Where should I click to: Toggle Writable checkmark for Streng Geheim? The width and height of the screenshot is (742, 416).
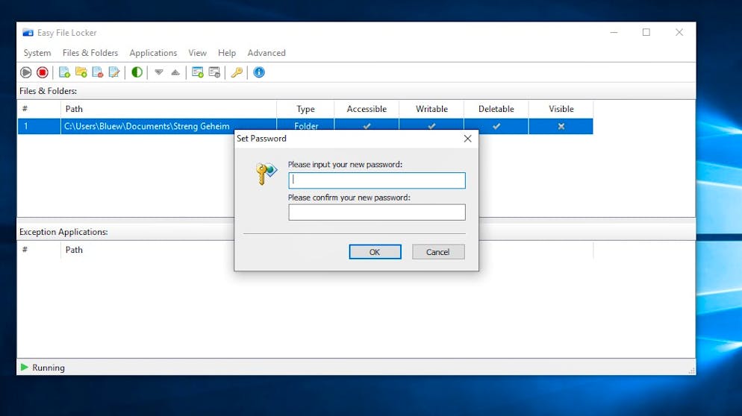(431, 126)
